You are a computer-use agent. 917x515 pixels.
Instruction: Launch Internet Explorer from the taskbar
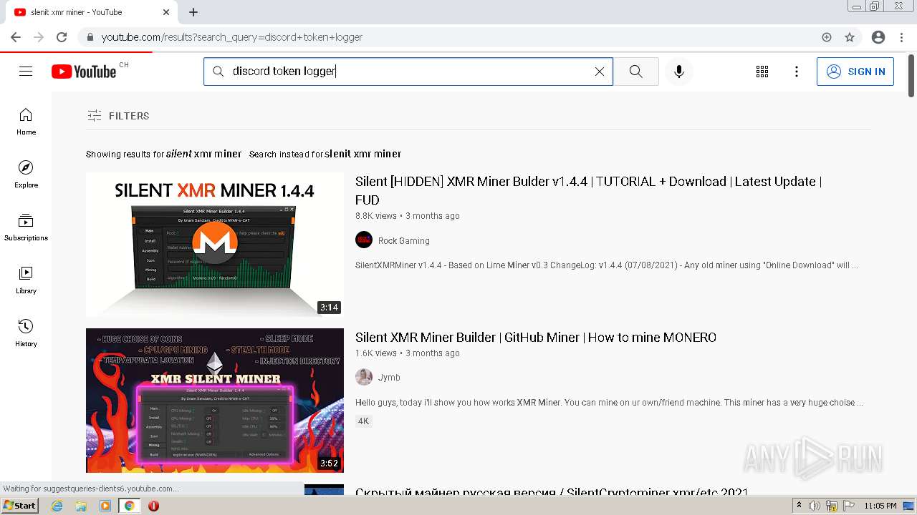57,506
